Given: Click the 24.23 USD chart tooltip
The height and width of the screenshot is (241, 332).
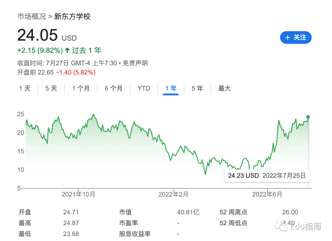Looking at the screenshot, I should tap(267, 176).
